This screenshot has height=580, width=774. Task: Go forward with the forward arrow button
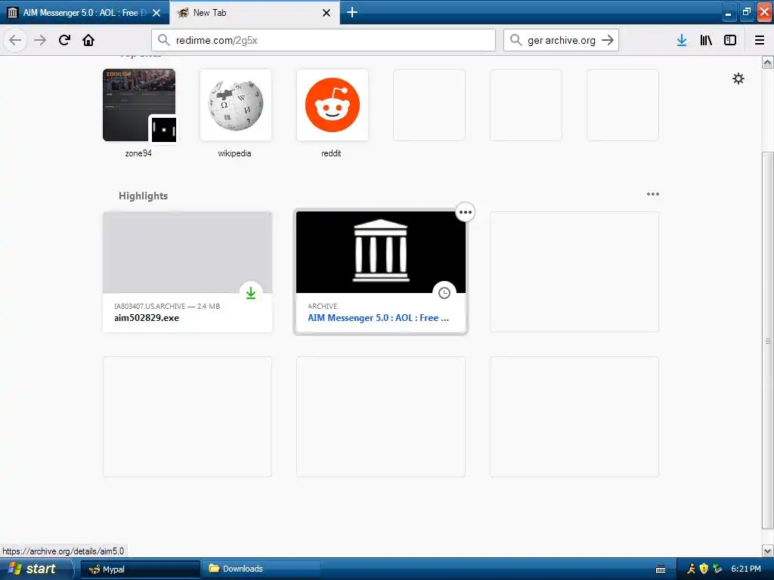point(40,40)
